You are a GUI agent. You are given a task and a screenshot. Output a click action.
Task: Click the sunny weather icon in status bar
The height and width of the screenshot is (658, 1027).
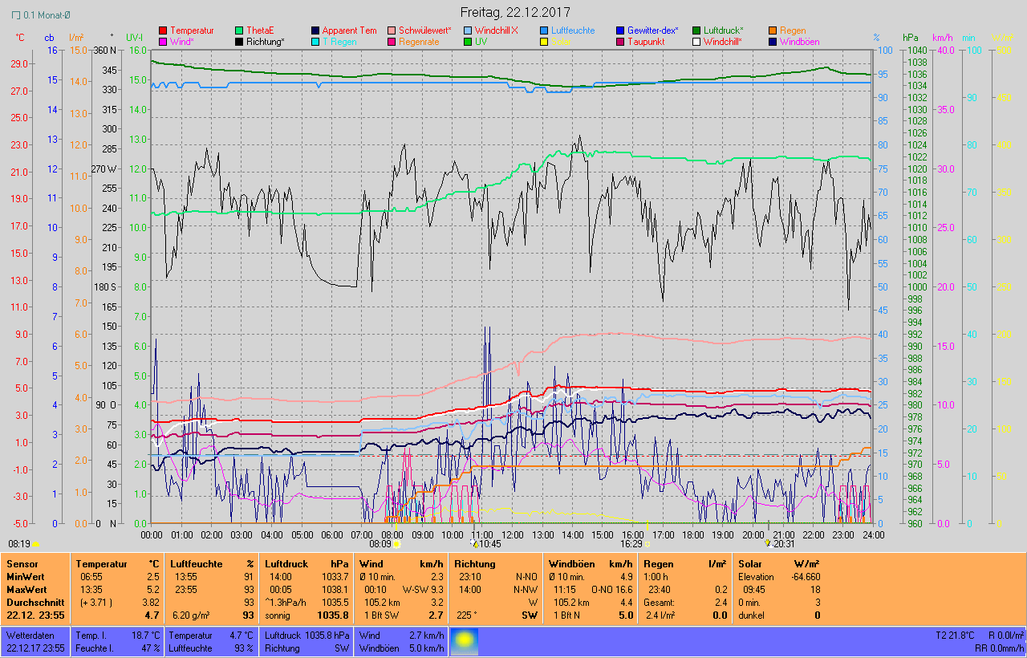coord(463,641)
